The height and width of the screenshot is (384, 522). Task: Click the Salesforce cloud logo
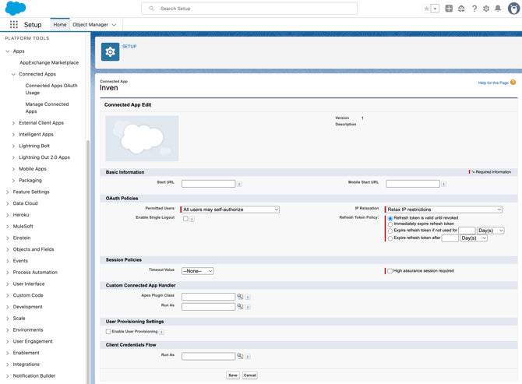[16, 8]
